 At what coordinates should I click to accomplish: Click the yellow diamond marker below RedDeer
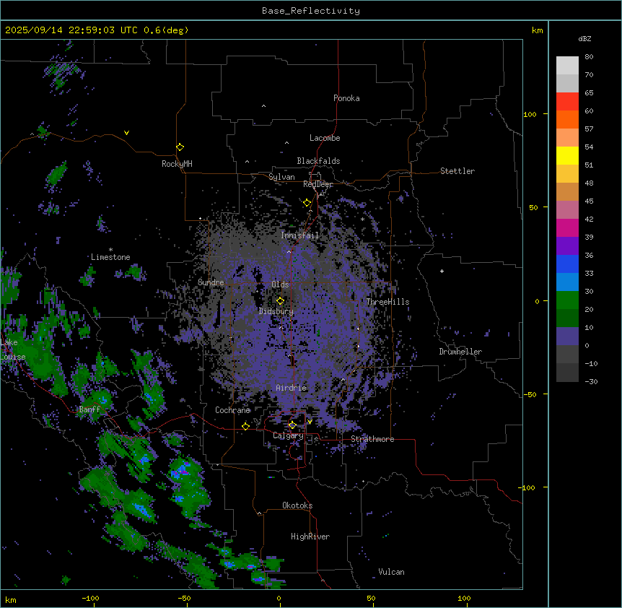point(307,203)
